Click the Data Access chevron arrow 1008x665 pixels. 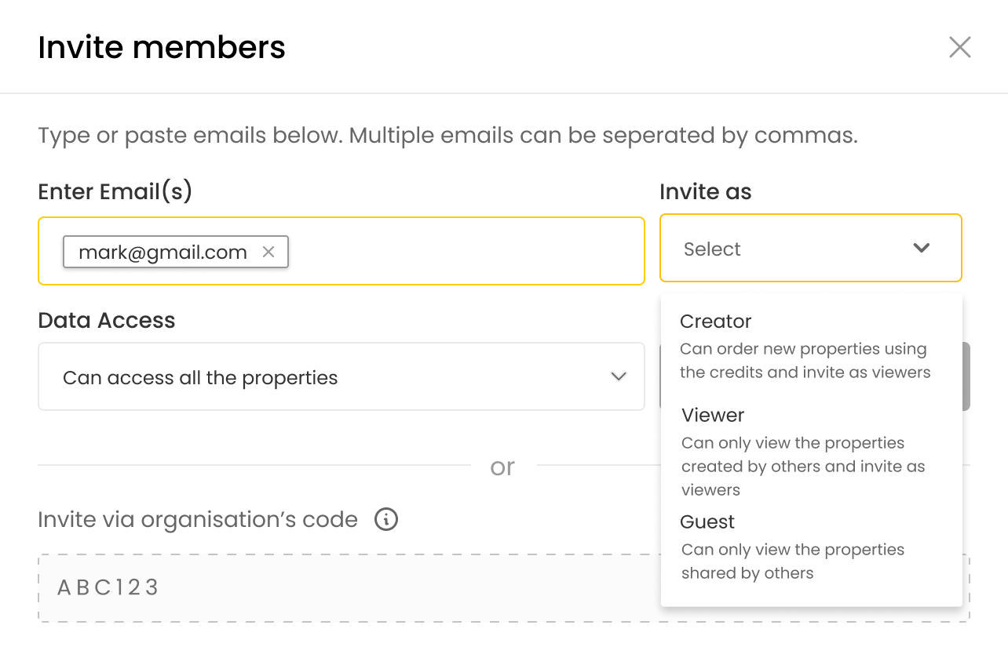619,377
